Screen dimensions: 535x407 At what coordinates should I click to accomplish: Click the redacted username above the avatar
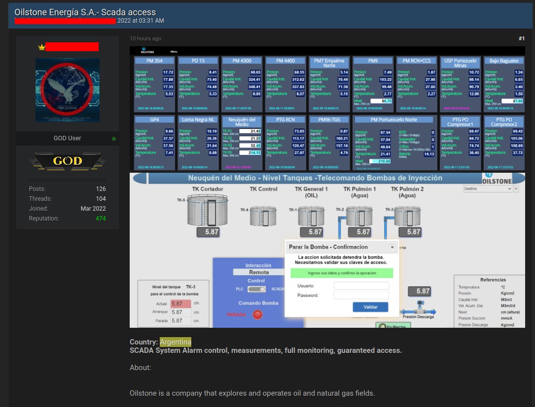[x=72, y=47]
